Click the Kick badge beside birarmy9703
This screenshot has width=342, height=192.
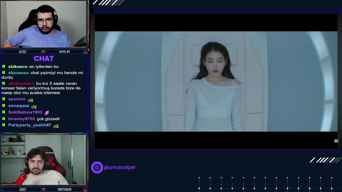pyautogui.click(x=4, y=119)
